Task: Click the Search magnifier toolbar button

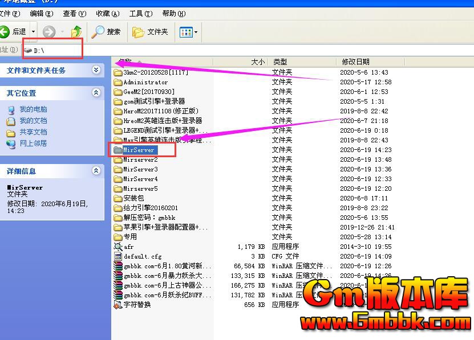Action: tap(107, 32)
